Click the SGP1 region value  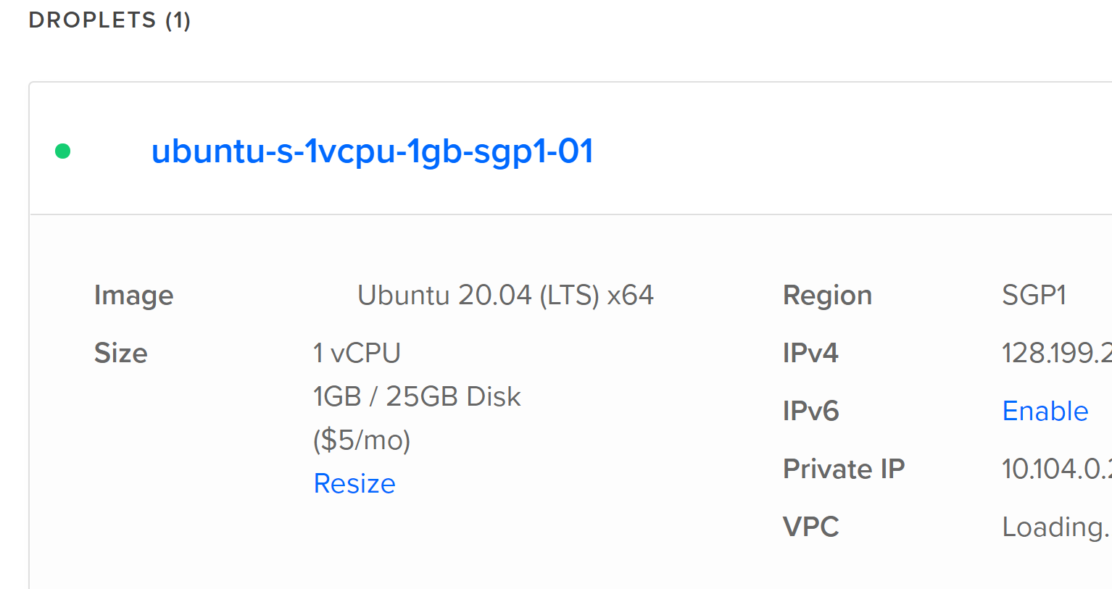[x=1034, y=296]
